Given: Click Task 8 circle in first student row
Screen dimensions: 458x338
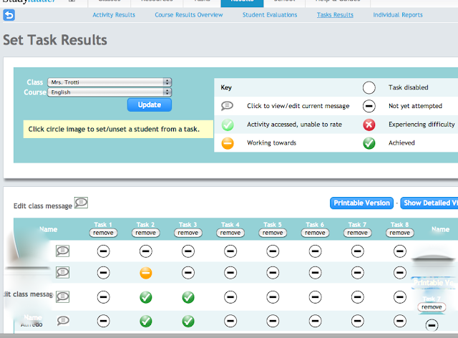Looking at the screenshot, I should (x=400, y=251).
